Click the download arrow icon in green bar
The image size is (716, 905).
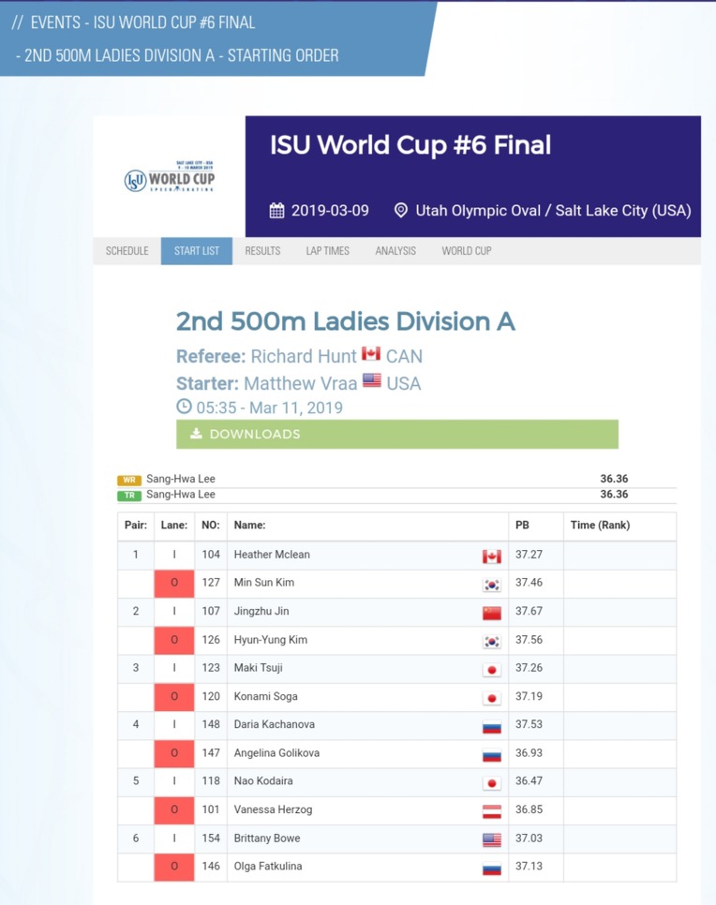pyautogui.click(x=196, y=434)
